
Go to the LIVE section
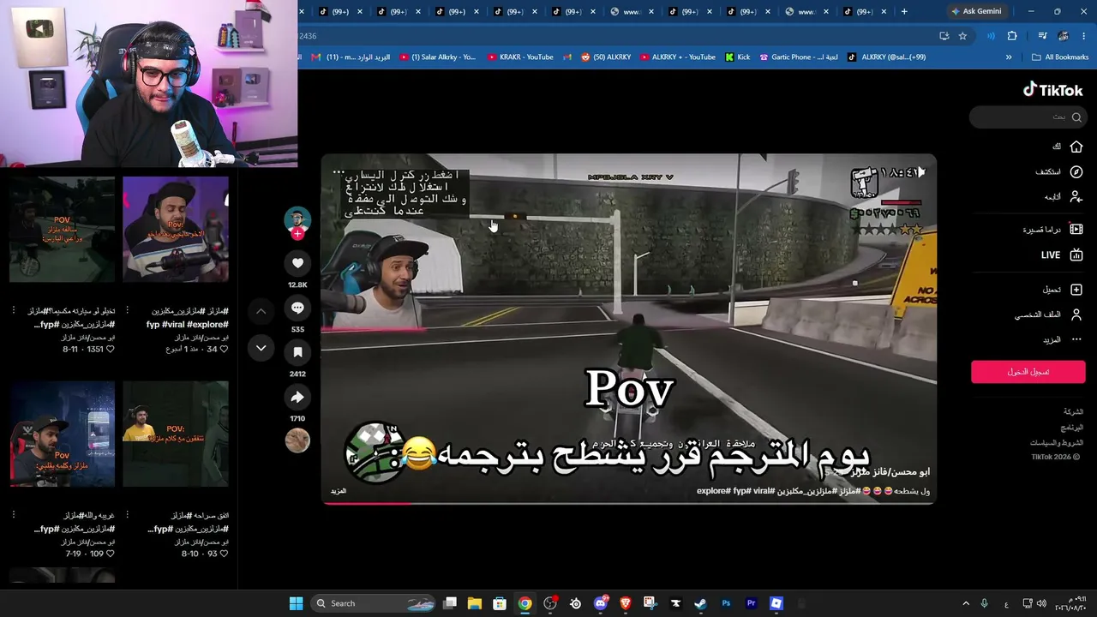[1051, 255]
